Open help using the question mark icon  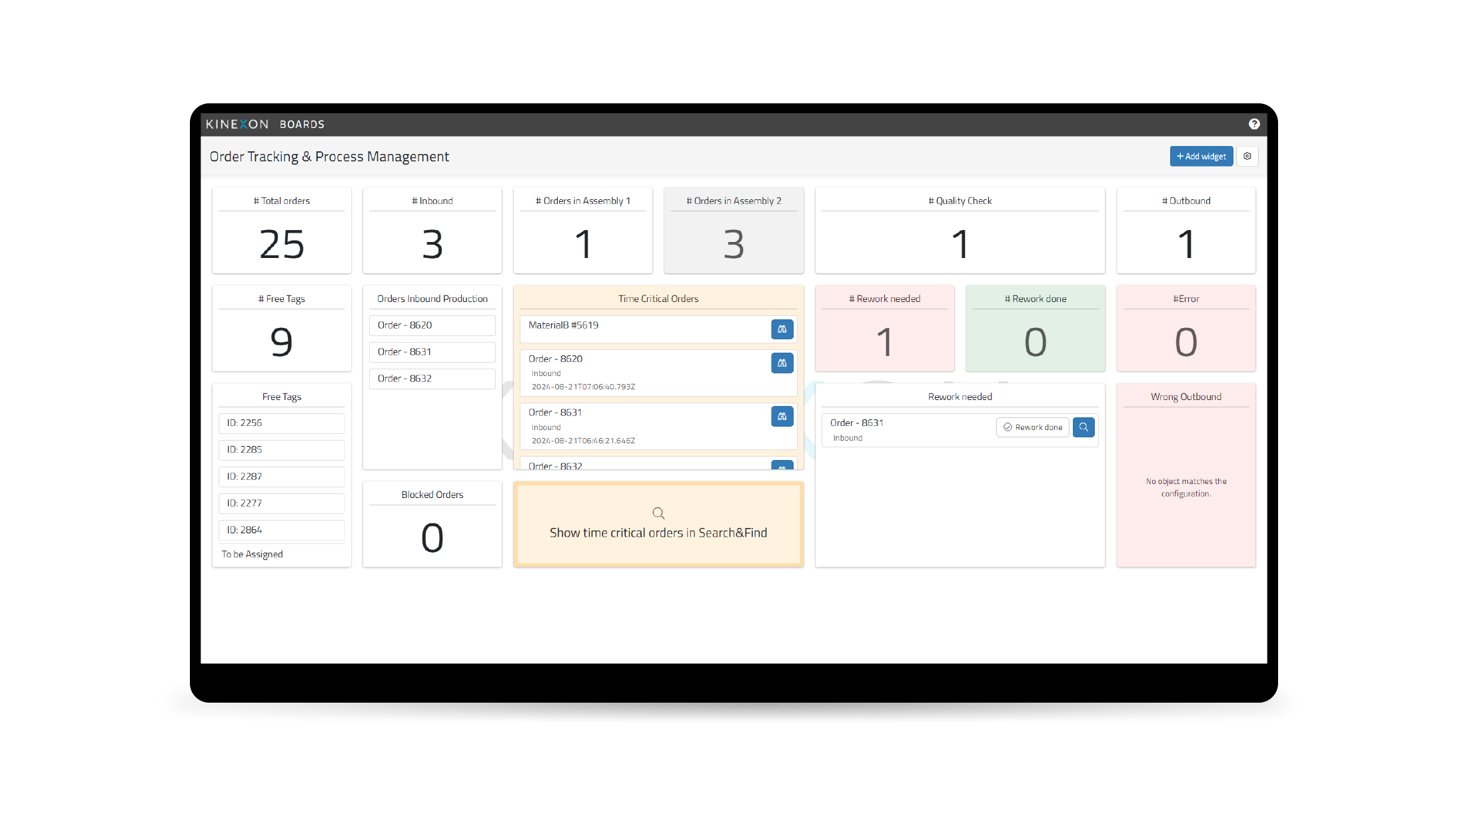tap(1254, 123)
